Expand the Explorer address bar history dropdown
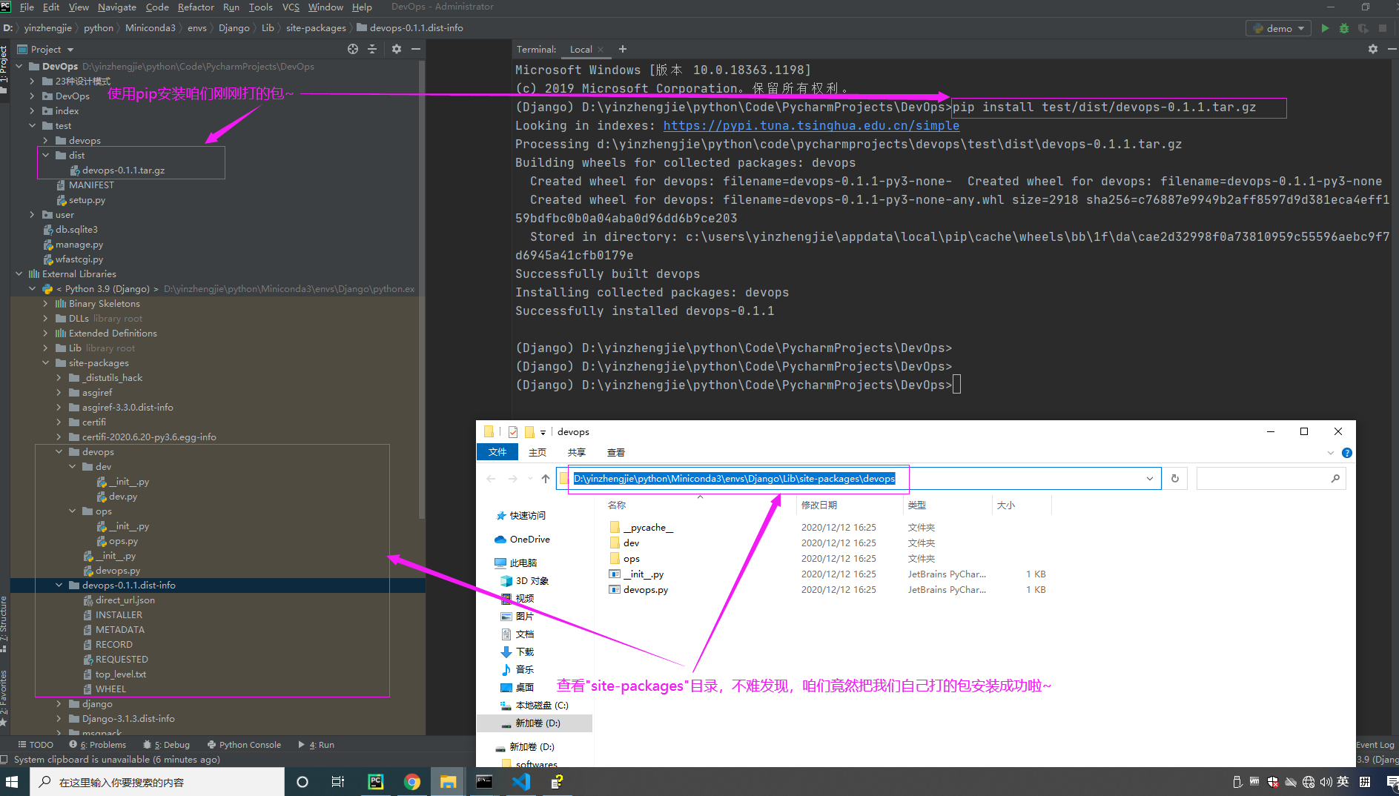This screenshot has height=796, width=1399. (1150, 479)
